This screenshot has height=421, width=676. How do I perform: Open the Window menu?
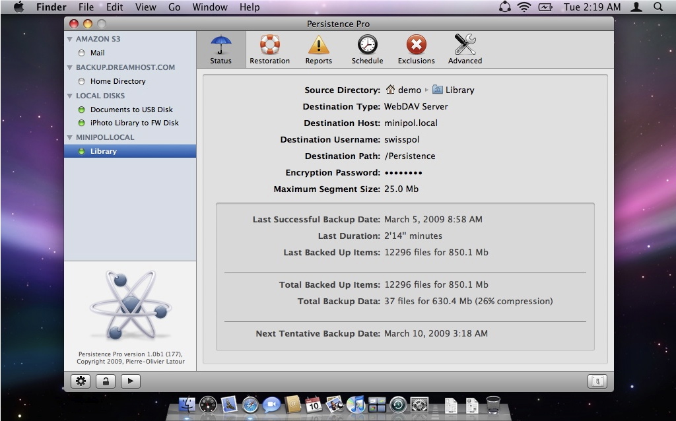click(210, 7)
